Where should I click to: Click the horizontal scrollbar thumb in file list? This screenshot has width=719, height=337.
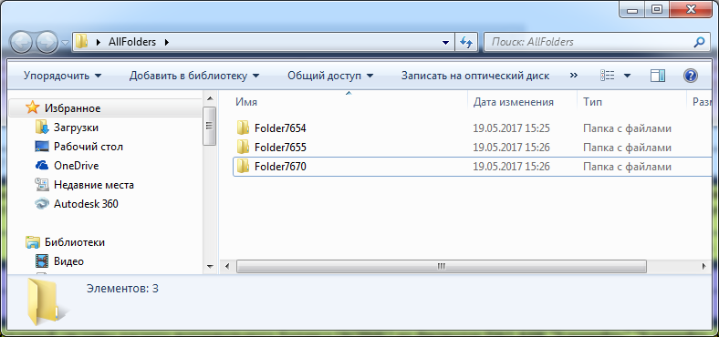pyautogui.click(x=441, y=267)
